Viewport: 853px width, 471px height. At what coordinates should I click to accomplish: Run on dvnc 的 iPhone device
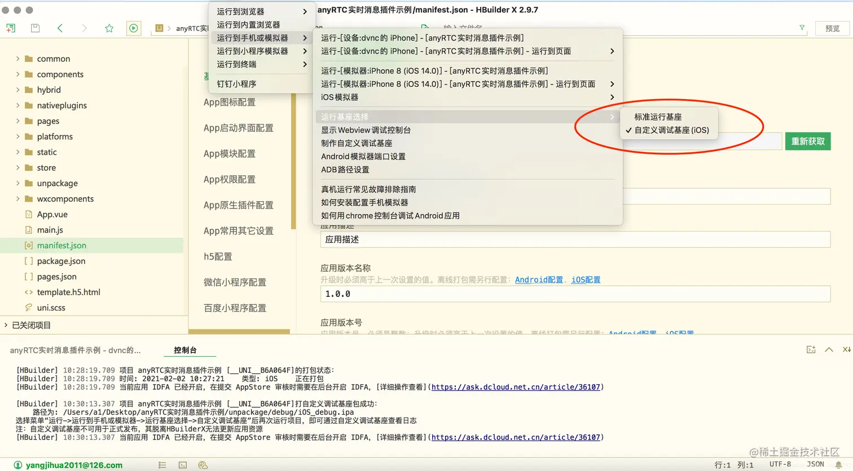[467, 38]
